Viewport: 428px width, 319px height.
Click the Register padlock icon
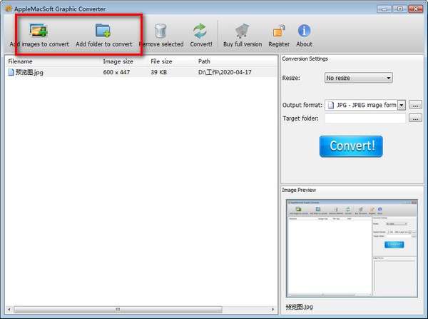click(279, 31)
